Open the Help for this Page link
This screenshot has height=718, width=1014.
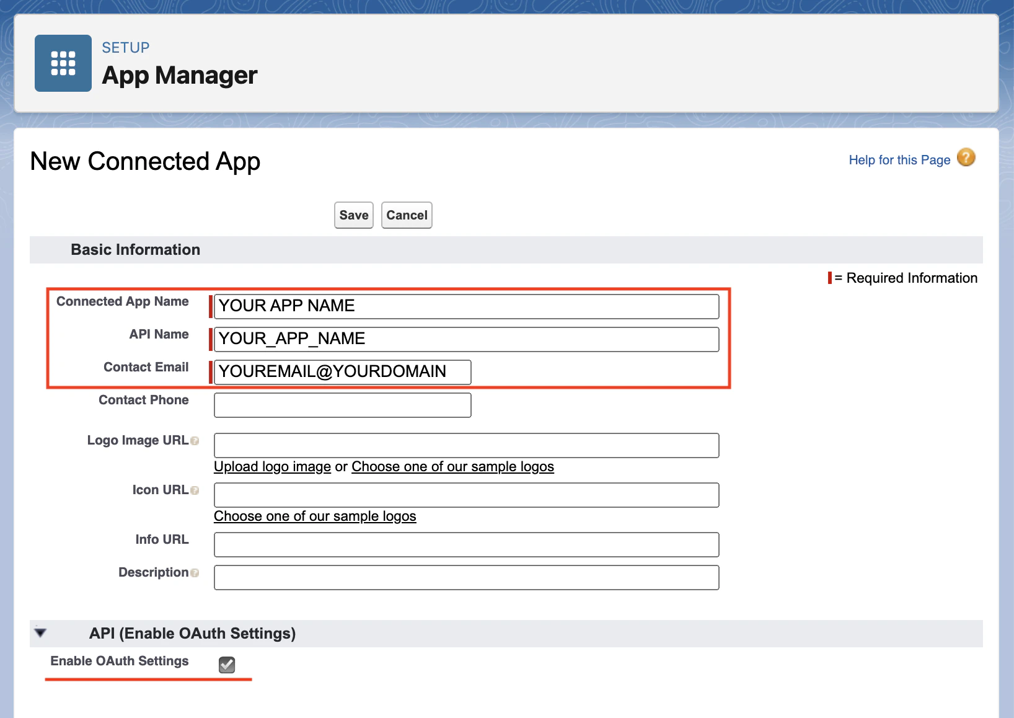click(x=899, y=159)
